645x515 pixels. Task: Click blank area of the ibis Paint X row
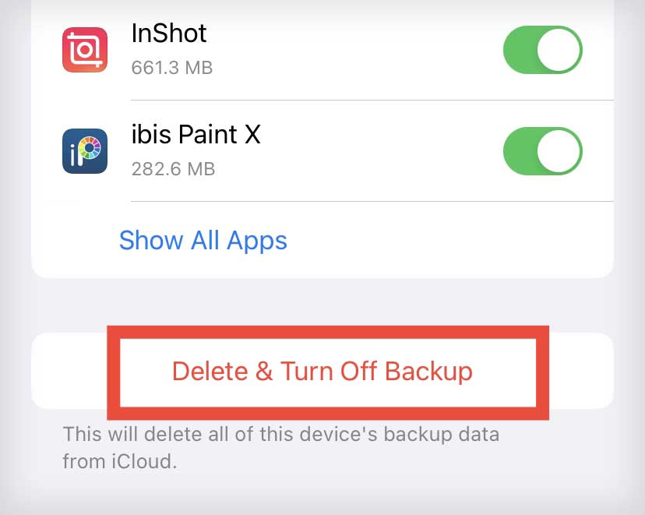coord(379,151)
